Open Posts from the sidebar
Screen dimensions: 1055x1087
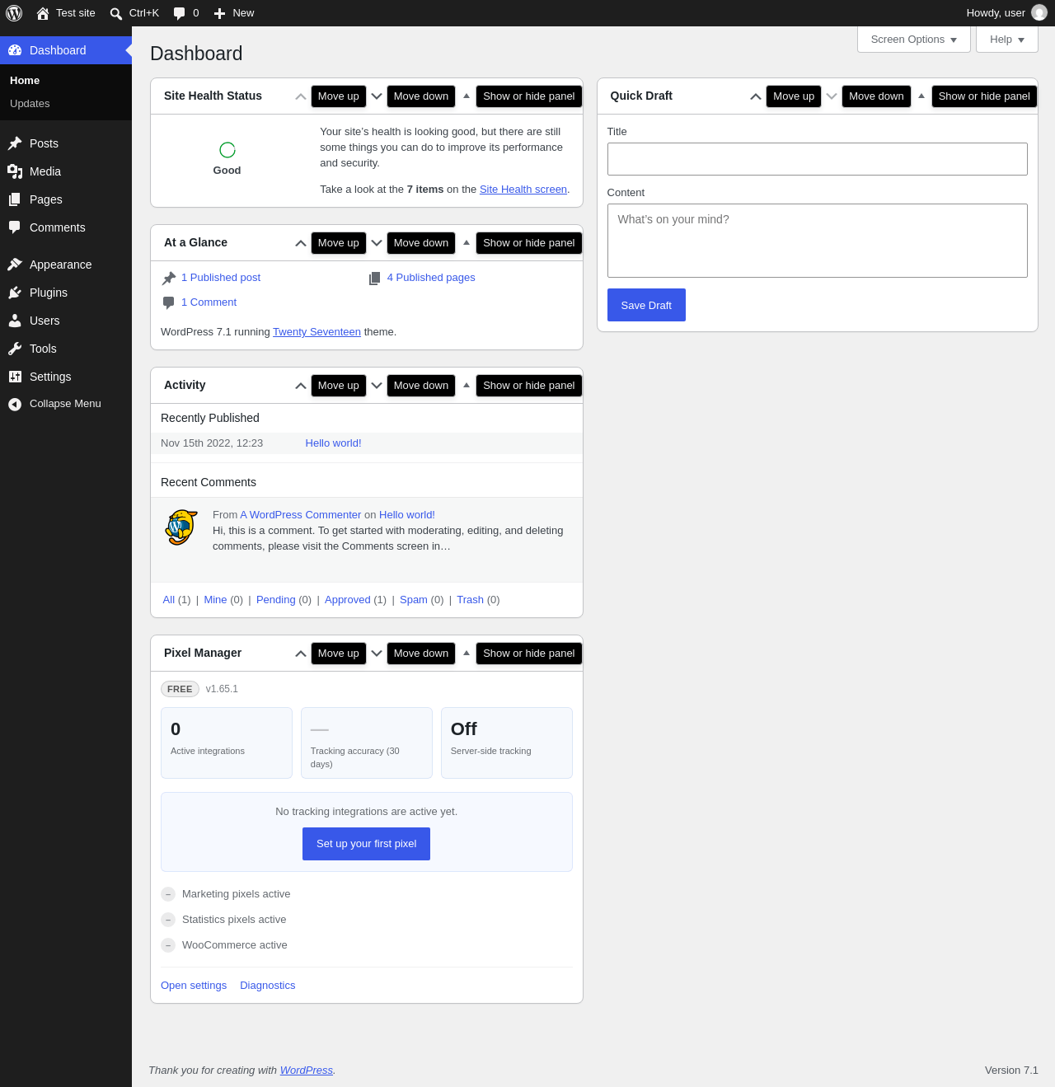point(66,143)
